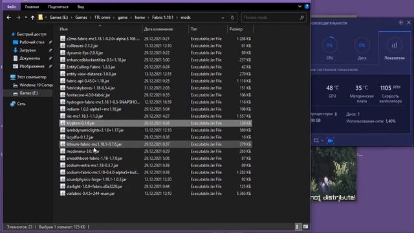414x233 pixels.
Task: Open Explorer help question mark icon
Action: tap(307, 6)
